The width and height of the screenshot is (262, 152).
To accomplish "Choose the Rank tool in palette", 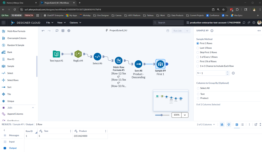I will coord(10,52).
